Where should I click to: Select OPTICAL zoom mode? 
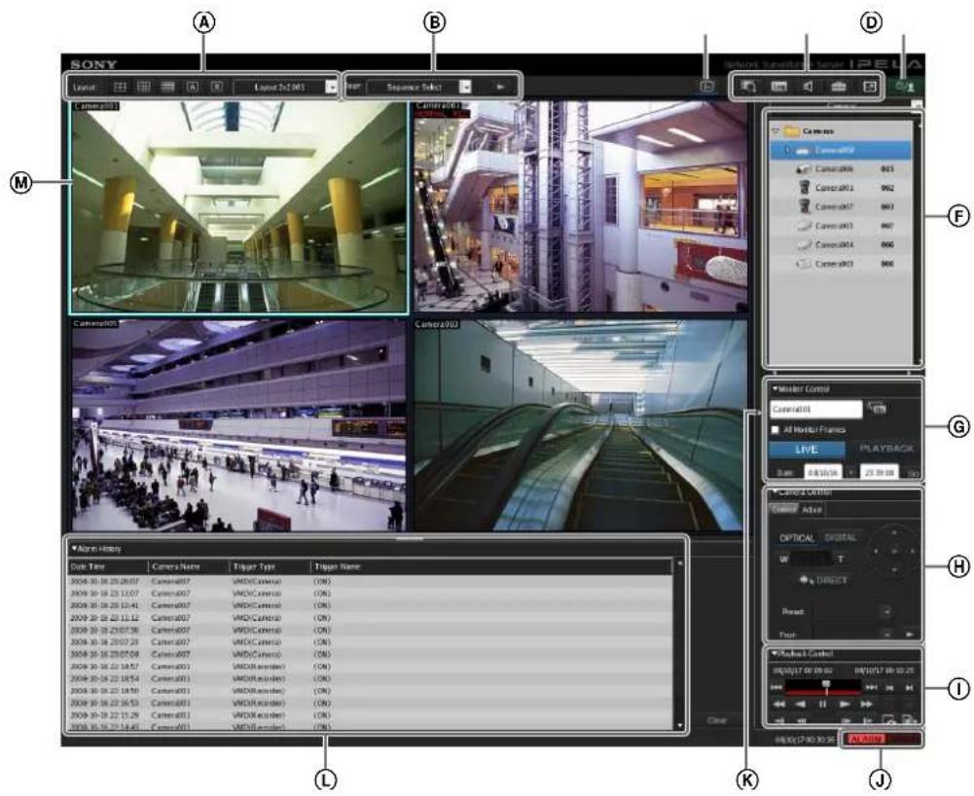click(797, 538)
